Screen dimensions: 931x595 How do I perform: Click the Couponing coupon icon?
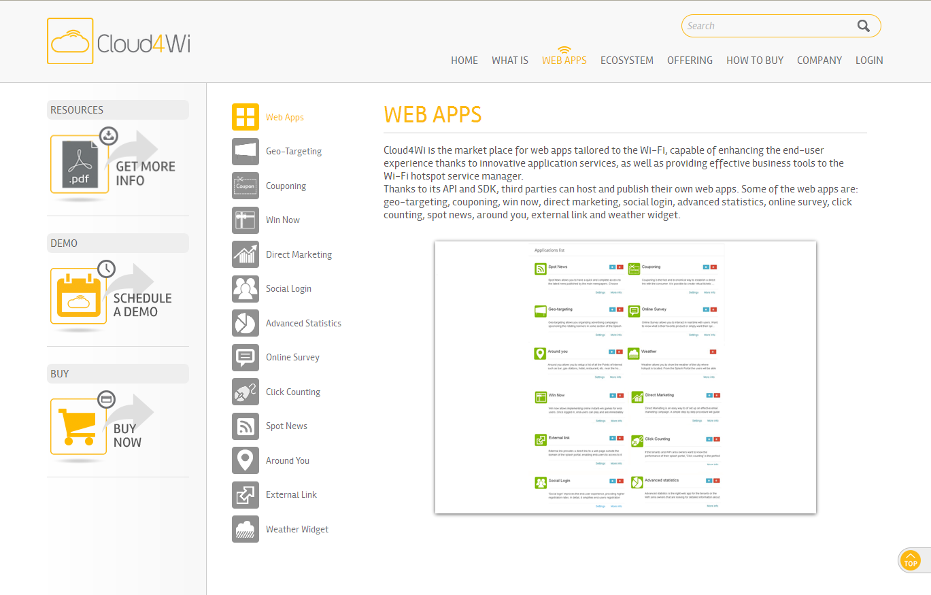click(246, 186)
